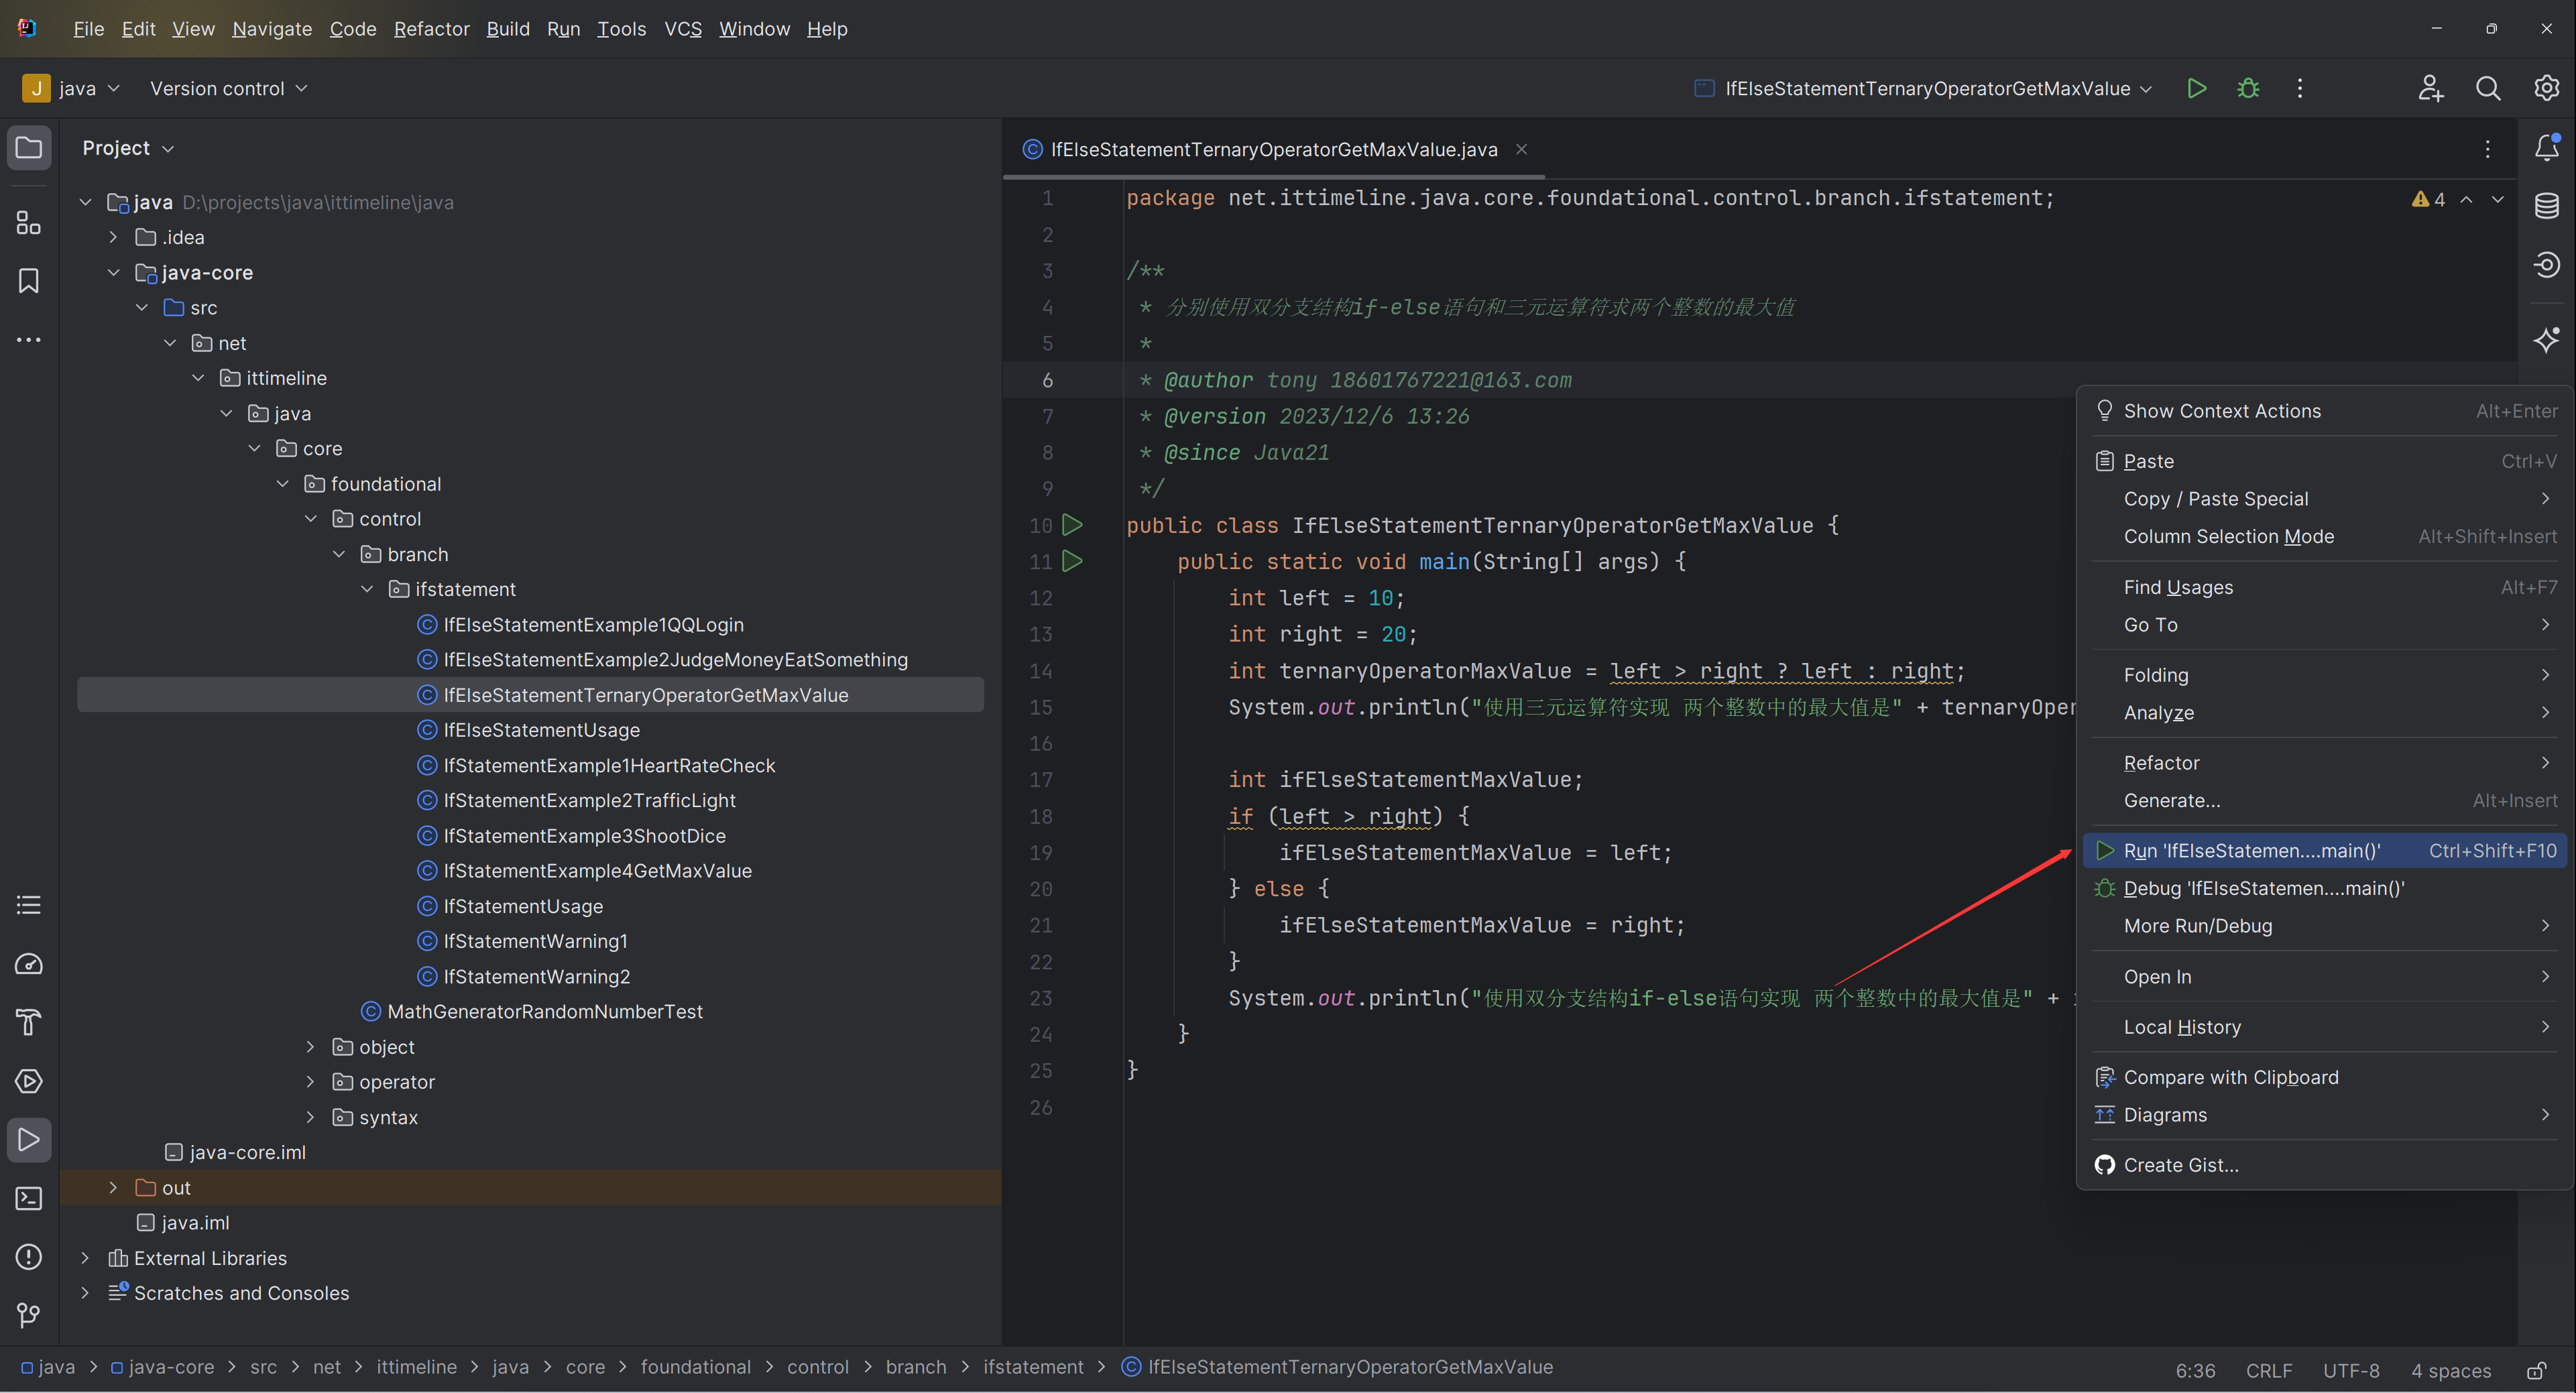Open the Git version control tool window icon
Screen dimensions: 2576x1393
tap(29, 1315)
